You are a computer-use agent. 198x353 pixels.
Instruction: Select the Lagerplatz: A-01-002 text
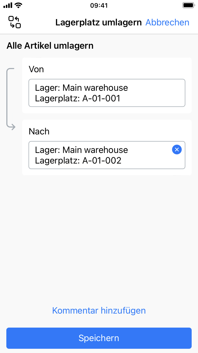(78, 161)
